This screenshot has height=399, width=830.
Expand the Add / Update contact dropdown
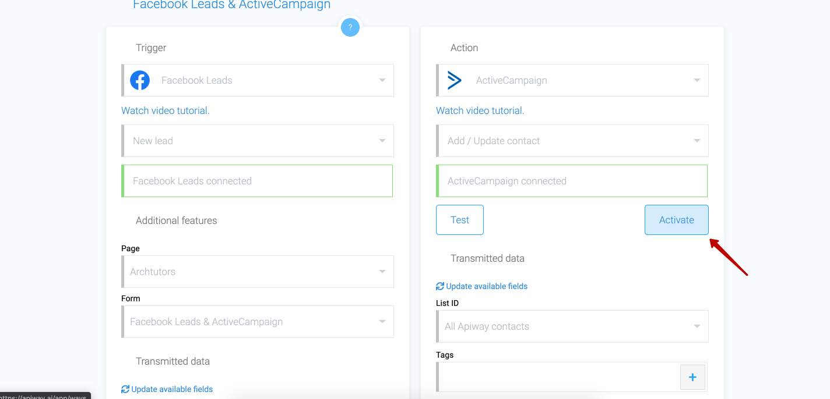572,141
